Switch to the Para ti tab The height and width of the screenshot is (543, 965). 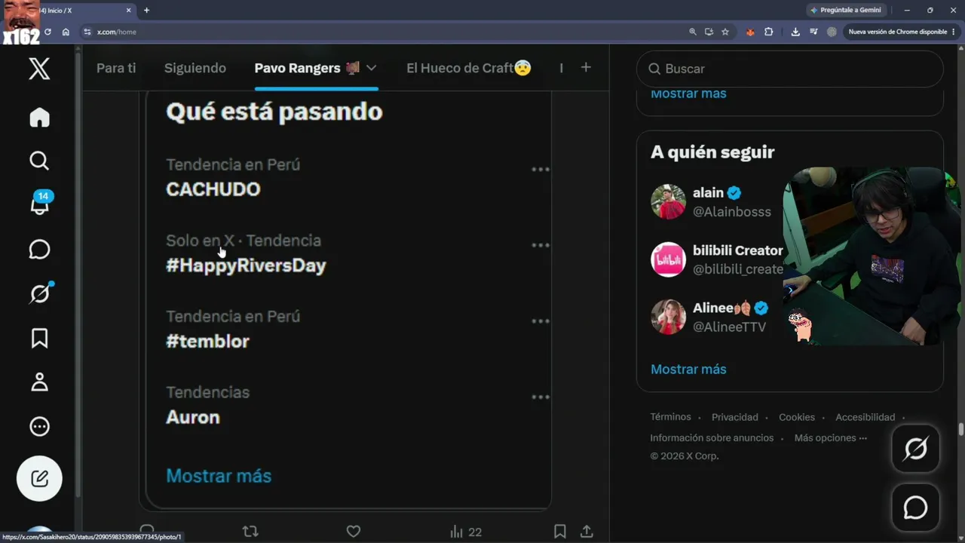116,68
